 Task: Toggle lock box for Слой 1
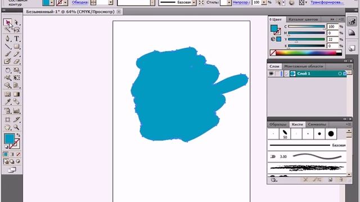tap(277, 74)
